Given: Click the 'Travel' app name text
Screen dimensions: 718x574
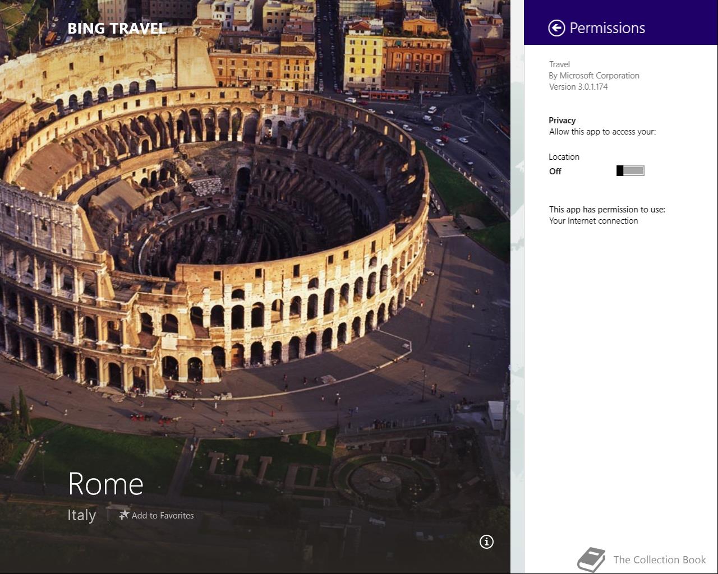Looking at the screenshot, I should [x=559, y=64].
